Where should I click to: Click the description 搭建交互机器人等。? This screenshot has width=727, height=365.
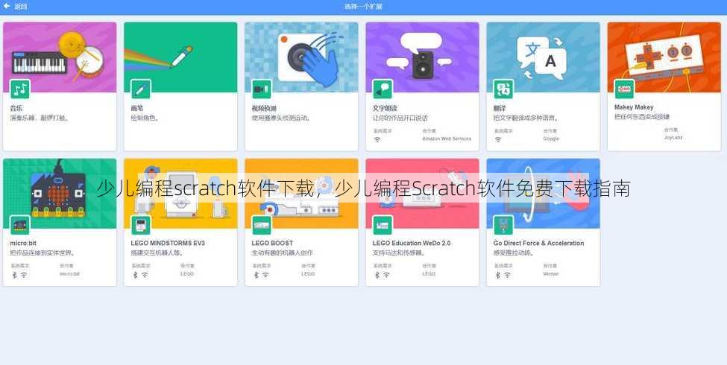coord(157,253)
